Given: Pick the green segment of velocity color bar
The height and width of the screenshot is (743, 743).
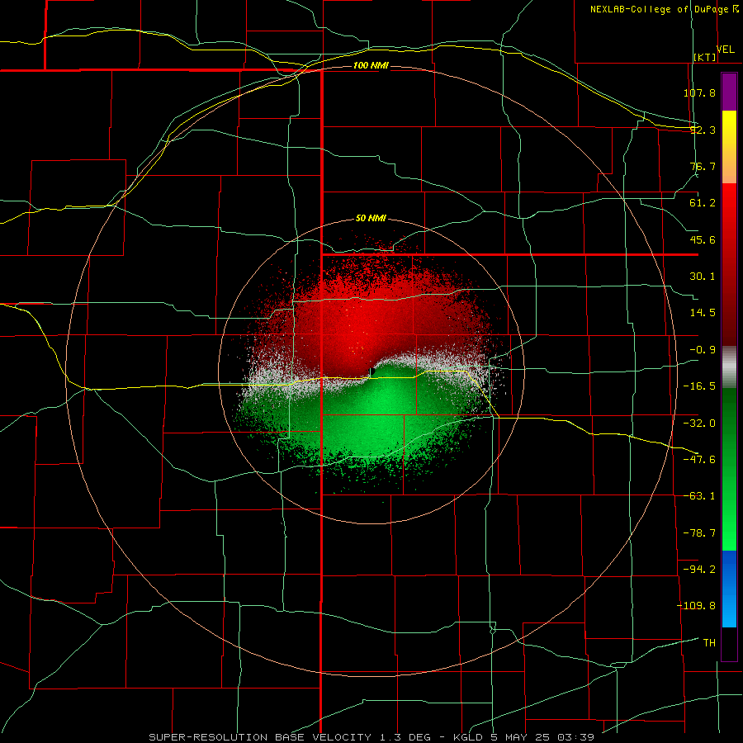Looking at the screenshot, I should pyautogui.click(x=729, y=469).
